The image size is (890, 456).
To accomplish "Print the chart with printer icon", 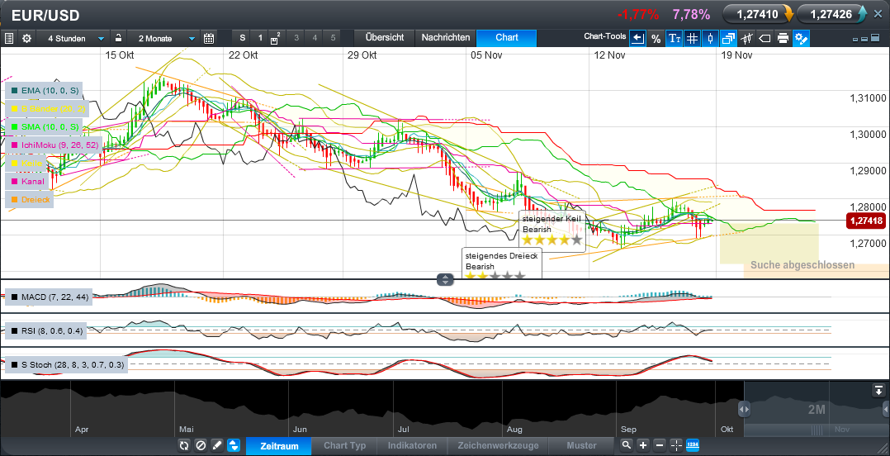I will tap(783, 39).
